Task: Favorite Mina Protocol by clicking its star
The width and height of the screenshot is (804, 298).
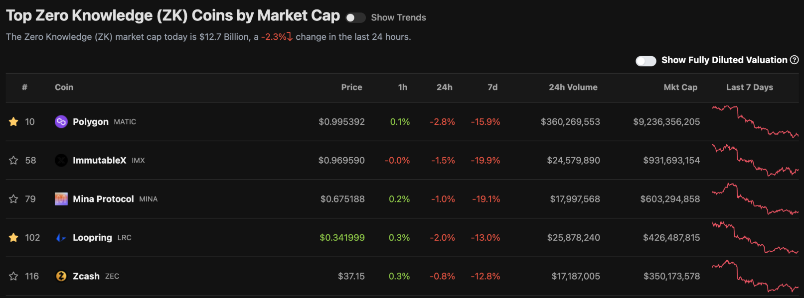Action: point(13,199)
